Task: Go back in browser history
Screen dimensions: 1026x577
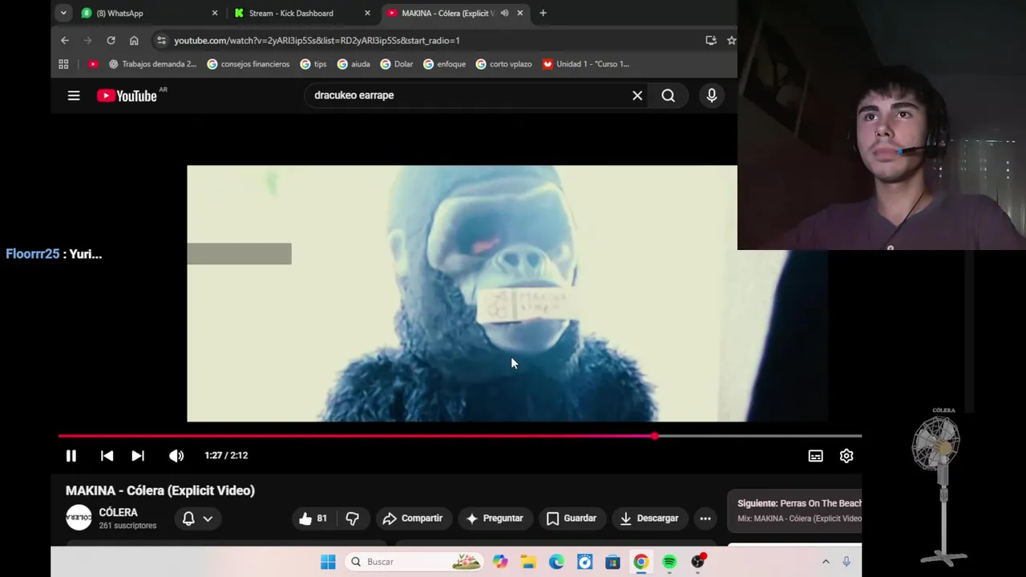Action: (x=65, y=40)
